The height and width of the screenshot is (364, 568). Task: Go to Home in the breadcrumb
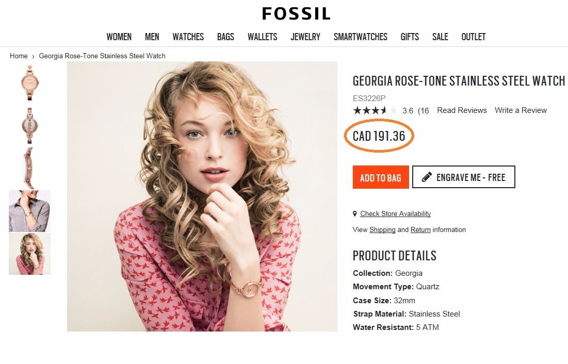pyautogui.click(x=19, y=56)
